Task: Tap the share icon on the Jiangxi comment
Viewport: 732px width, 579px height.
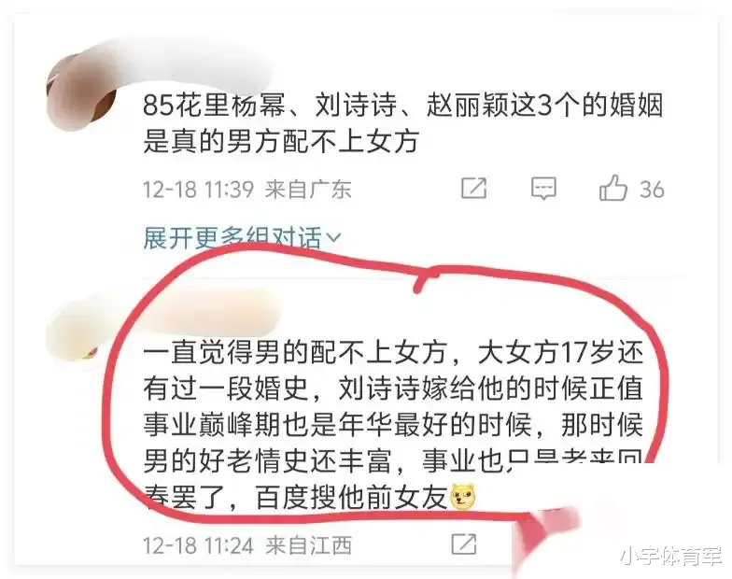Action: [464, 544]
